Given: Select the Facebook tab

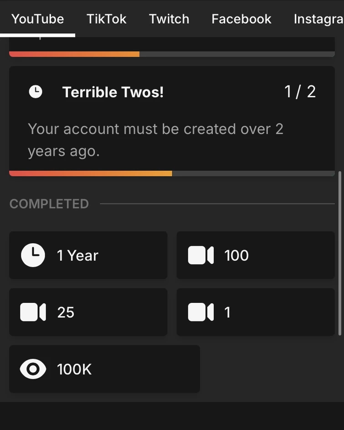Looking at the screenshot, I should point(241,18).
